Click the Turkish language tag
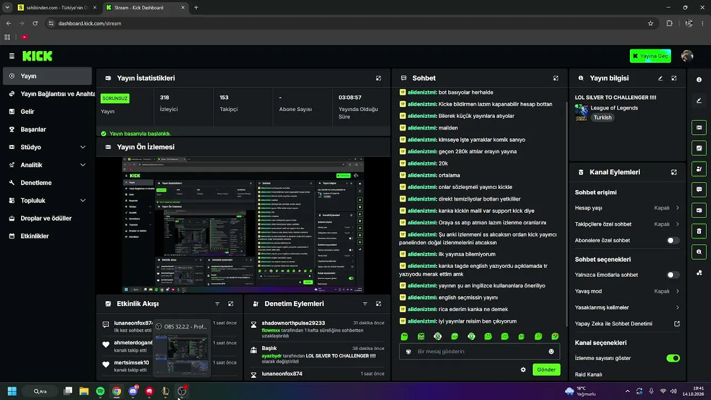Screen dimensions: 711x400 point(602,118)
